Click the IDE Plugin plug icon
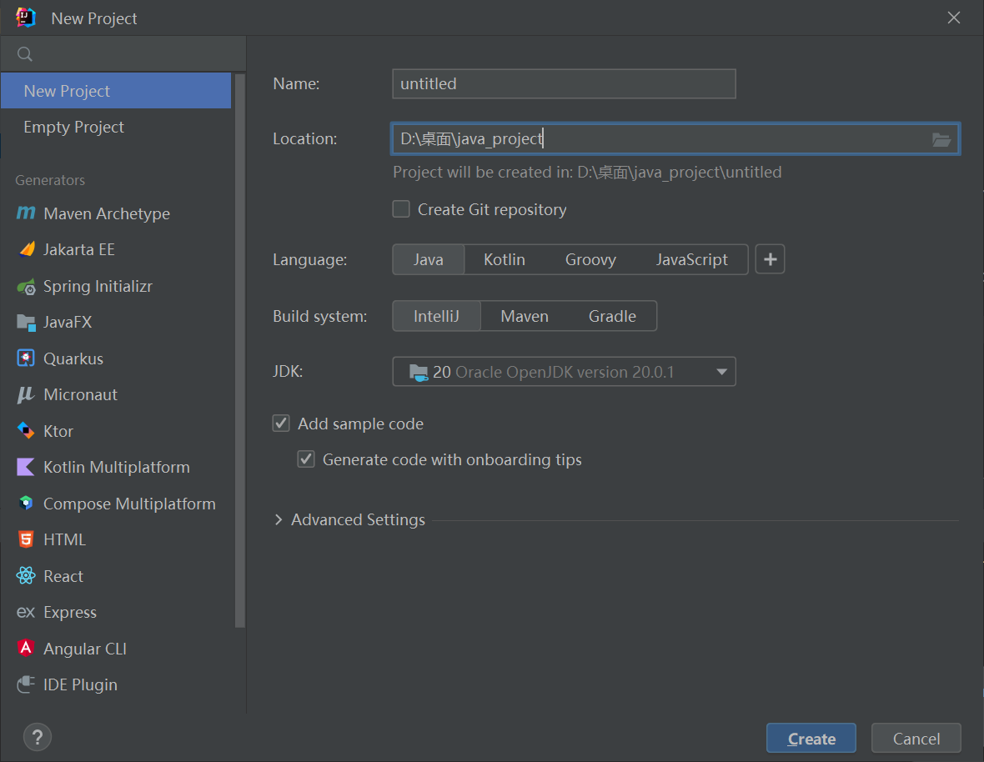The height and width of the screenshot is (762, 984). (26, 684)
